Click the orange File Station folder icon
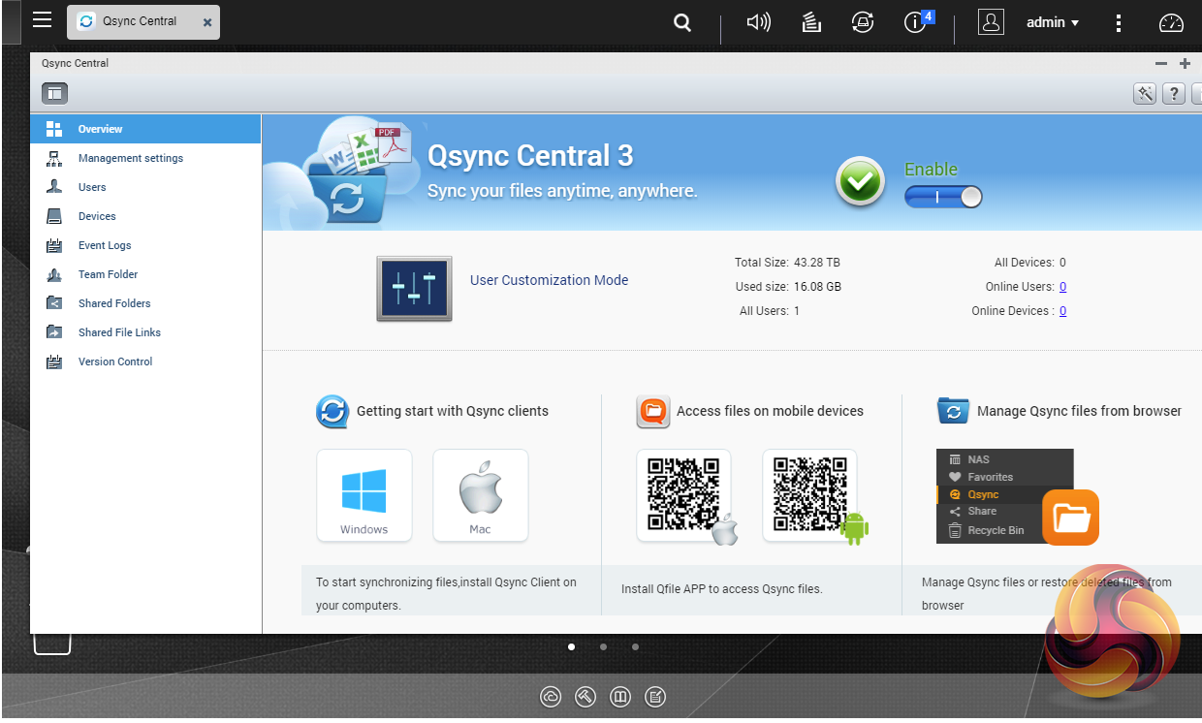 click(1071, 518)
